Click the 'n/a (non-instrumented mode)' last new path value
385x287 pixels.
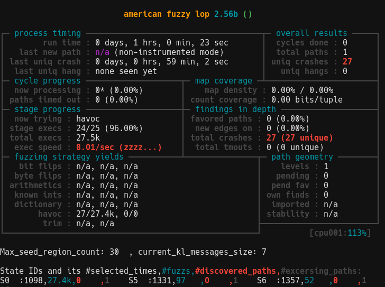(159, 52)
